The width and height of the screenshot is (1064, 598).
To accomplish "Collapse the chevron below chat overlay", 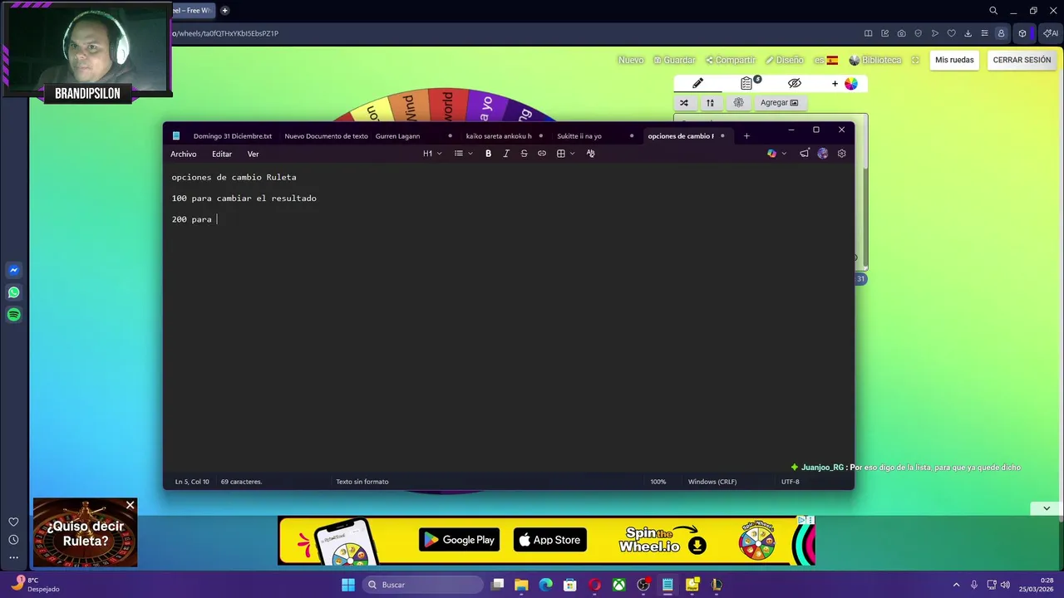I will (1047, 508).
